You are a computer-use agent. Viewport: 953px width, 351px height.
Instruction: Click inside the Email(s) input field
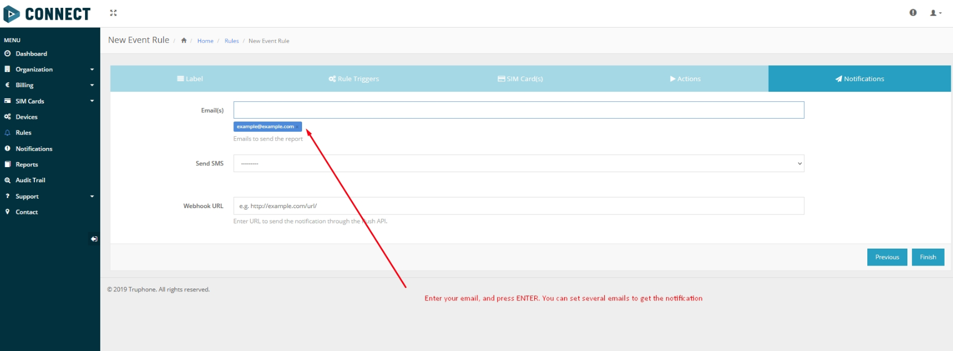point(518,110)
